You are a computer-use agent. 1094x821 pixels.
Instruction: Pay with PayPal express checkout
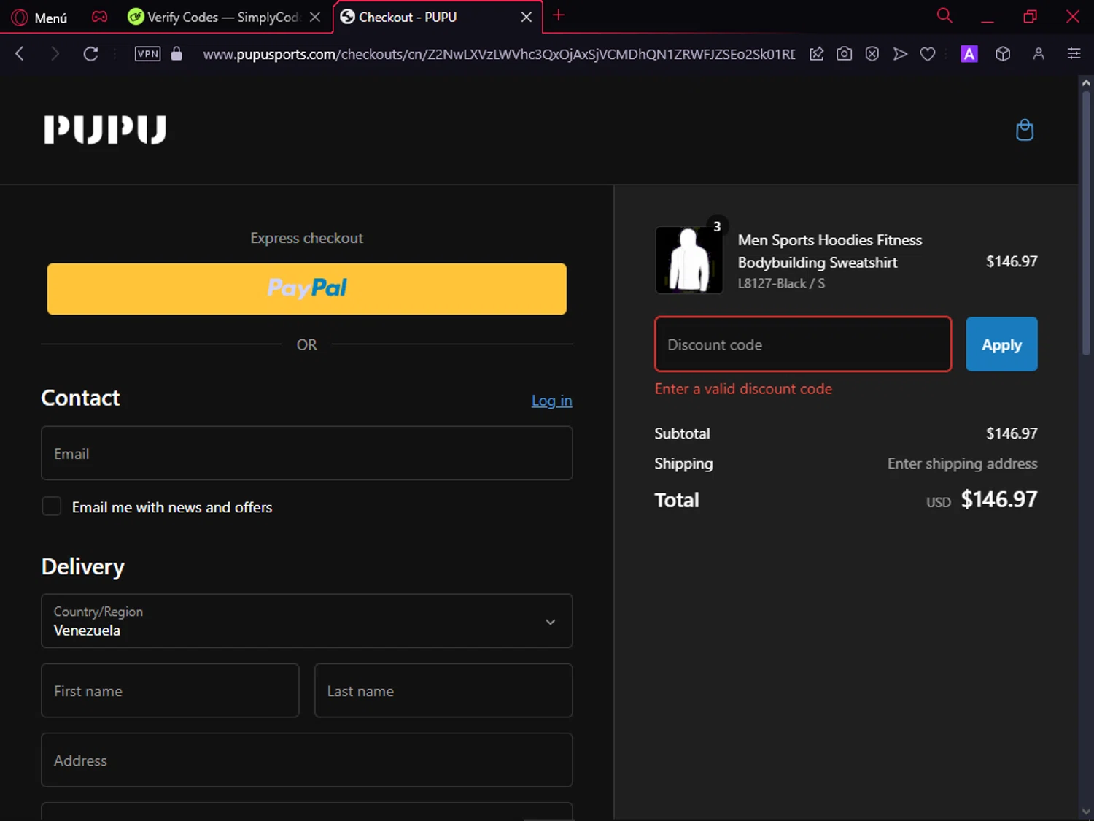[307, 289]
